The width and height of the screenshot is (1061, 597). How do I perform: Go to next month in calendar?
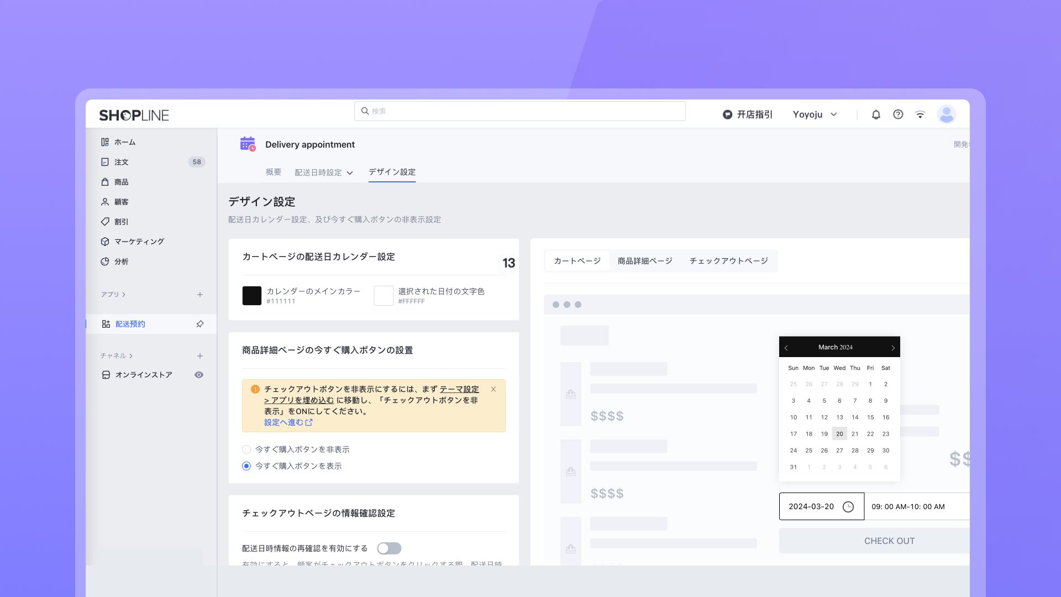(892, 348)
